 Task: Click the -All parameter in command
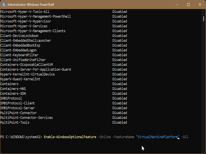click(185, 137)
